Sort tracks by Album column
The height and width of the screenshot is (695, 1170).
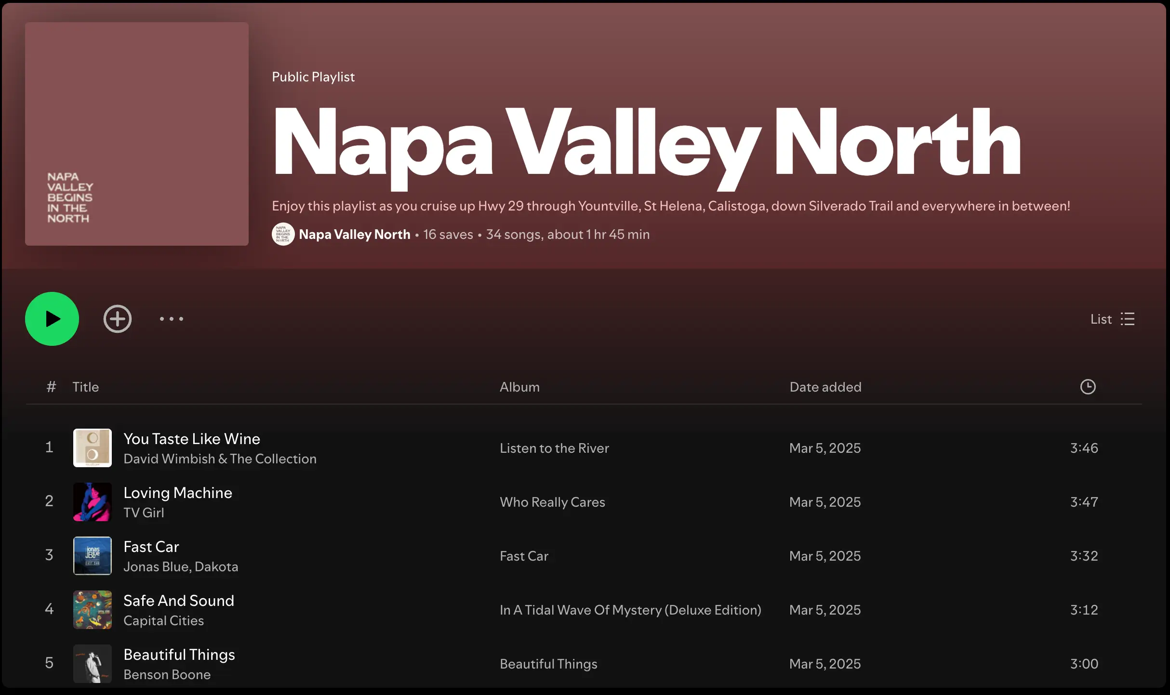coord(519,386)
